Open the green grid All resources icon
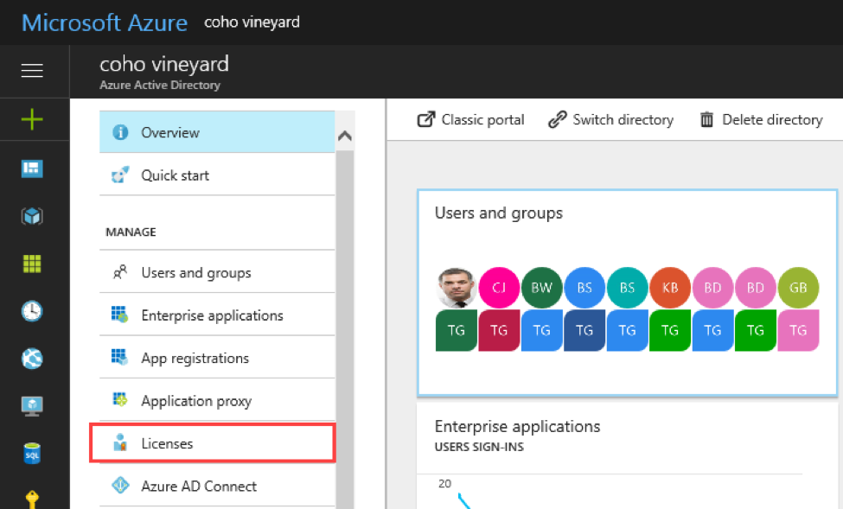This screenshot has width=843, height=509. (32, 264)
